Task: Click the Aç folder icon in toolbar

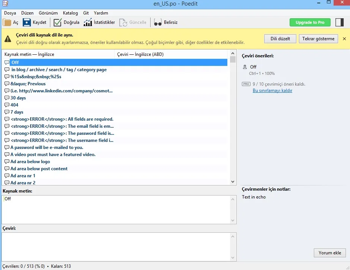Action: coord(7,22)
